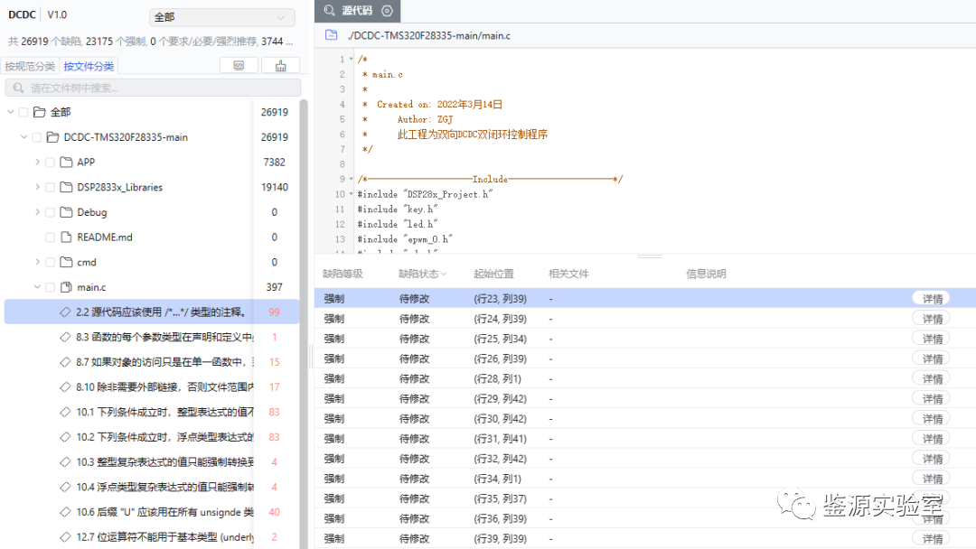Open the 全部 filter dropdown
Viewport: 976px width, 549px height.
(x=221, y=17)
